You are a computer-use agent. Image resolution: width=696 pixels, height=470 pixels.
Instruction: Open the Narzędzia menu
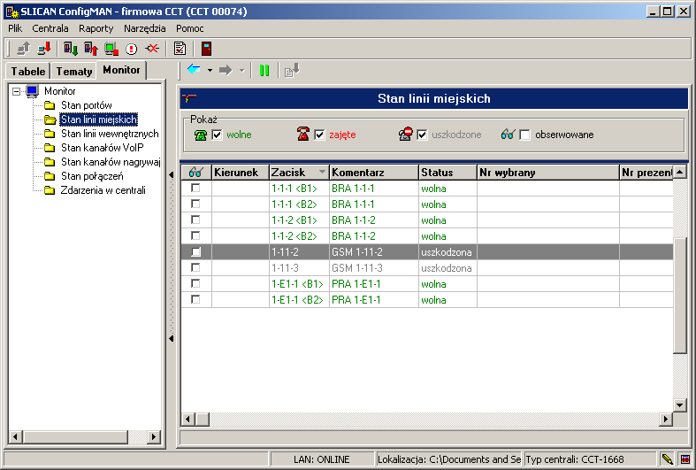(x=145, y=28)
